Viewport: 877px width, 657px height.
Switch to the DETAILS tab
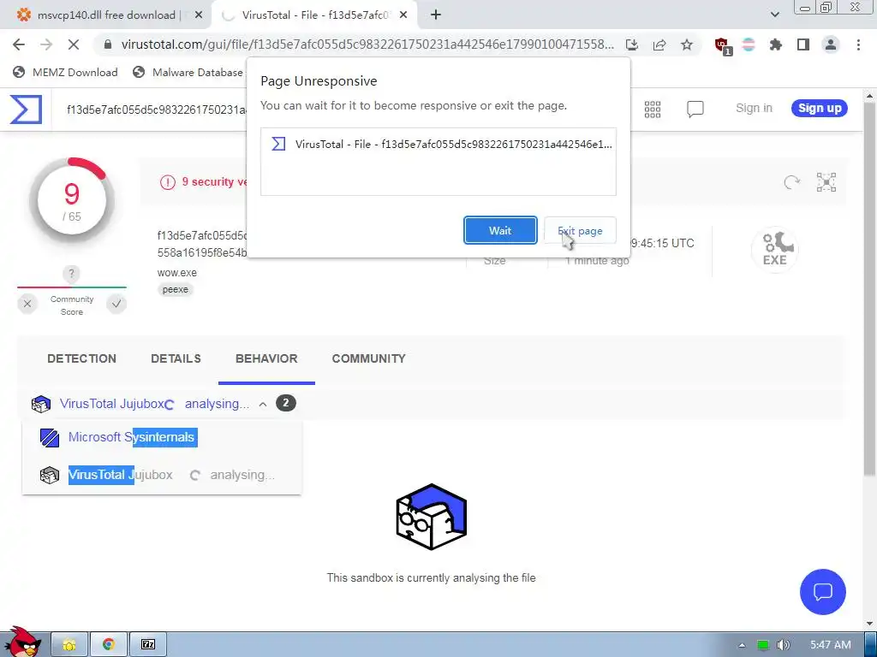click(x=176, y=358)
